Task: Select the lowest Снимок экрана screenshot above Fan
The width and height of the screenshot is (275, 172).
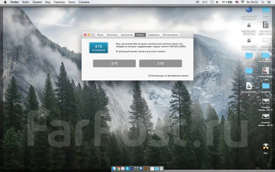Action: (x=266, y=117)
